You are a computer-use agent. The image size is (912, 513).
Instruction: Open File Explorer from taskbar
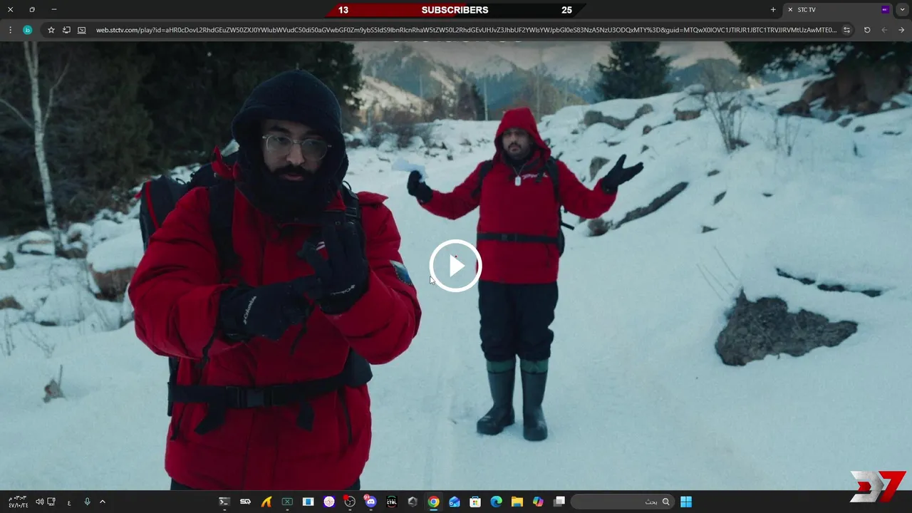coord(517,502)
